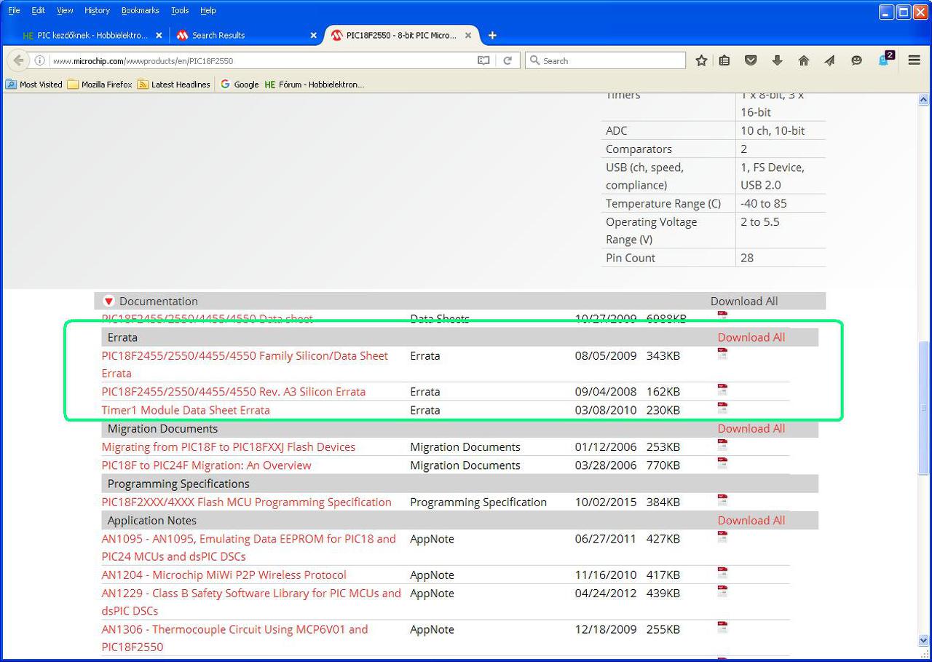Reload the current page
This screenshot has width=932, height=662.
(x=508, y=60)
